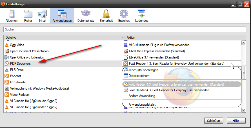Click the LibreOffice Impress action icon
Screen dimensions: 251x128
click(x=126, y=51)
